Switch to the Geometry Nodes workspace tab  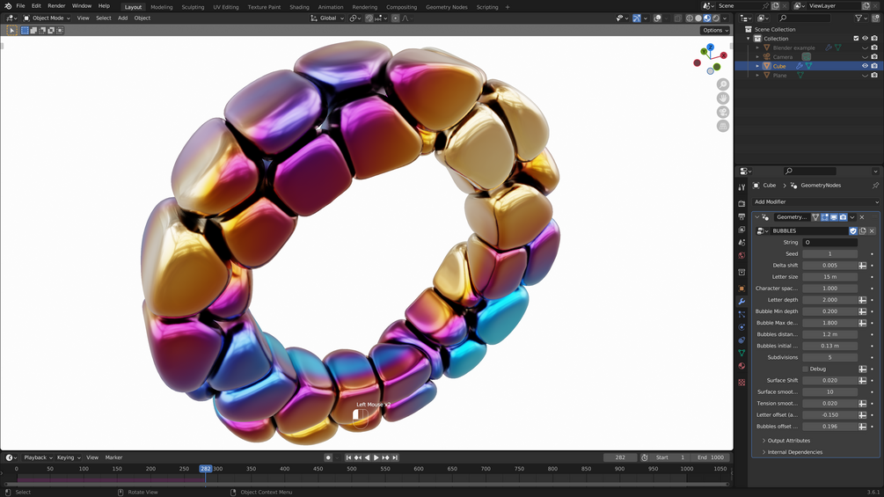click(447, 7)
